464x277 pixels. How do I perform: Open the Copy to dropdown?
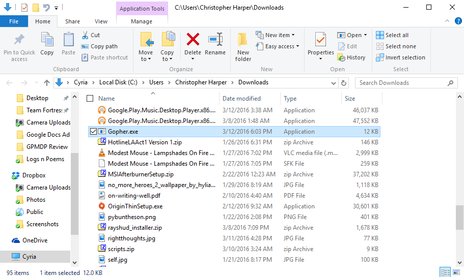[x=167, y=56]
